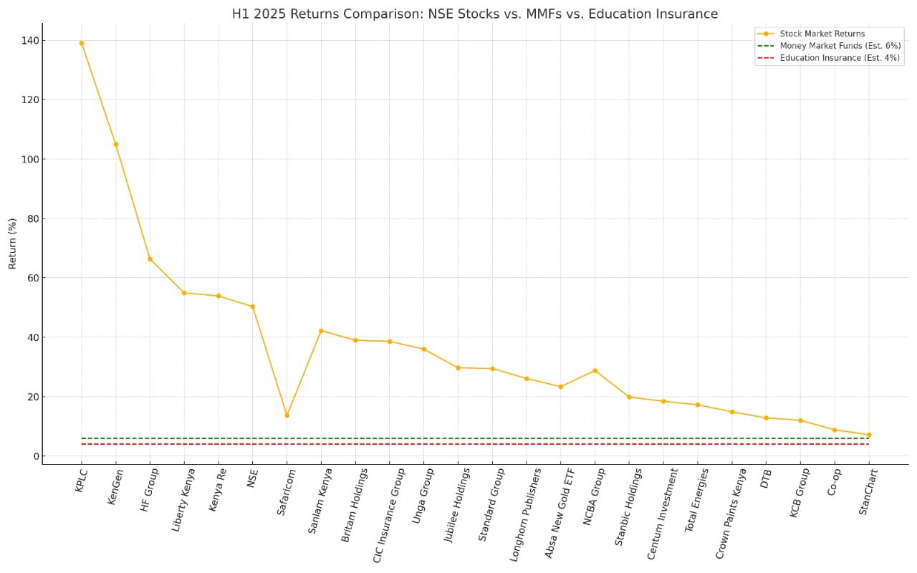Select the NCBA Group data point
This screenshot has height=573, width=917.
[595, 371]
